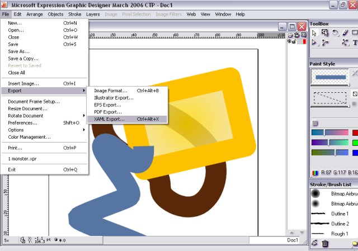Toggle the layer lock icon
This screenshot has height=251, width=358.
pos(294,41)
